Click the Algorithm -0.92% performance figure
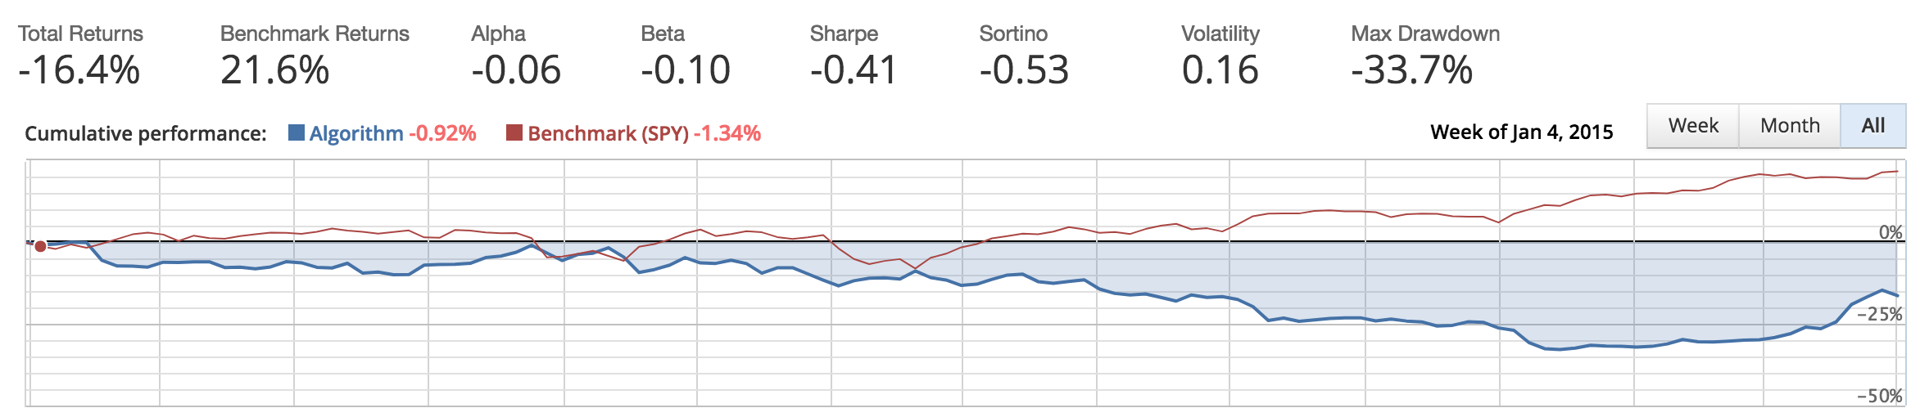This screenshot has width=1920, height=417. tap(443, 133)
